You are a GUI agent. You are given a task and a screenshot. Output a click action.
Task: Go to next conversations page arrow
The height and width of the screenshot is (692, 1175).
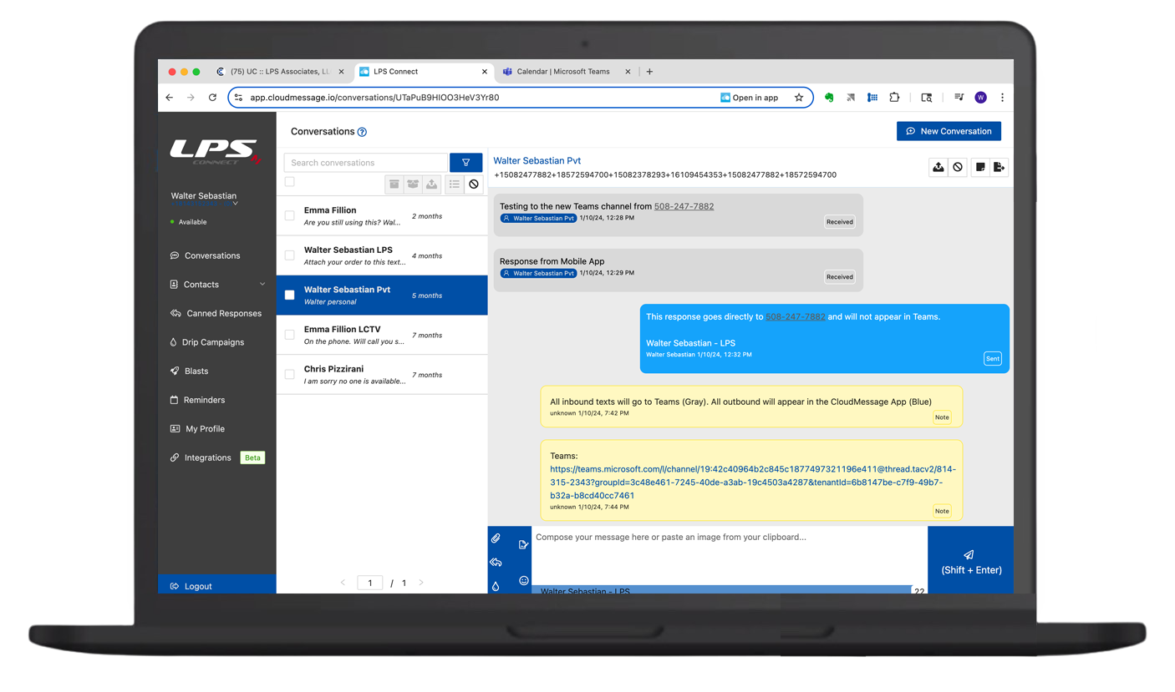[421, 583]
